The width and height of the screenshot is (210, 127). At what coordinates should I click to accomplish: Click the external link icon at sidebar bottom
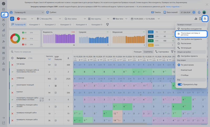pos(4,123)
